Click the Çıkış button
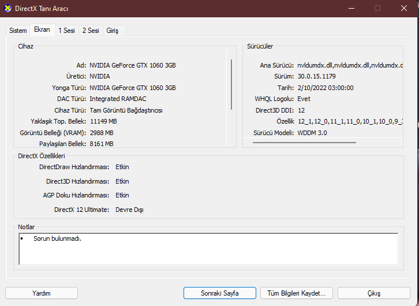This screenshot has height=306, width=419. click(x=373, y=293)
